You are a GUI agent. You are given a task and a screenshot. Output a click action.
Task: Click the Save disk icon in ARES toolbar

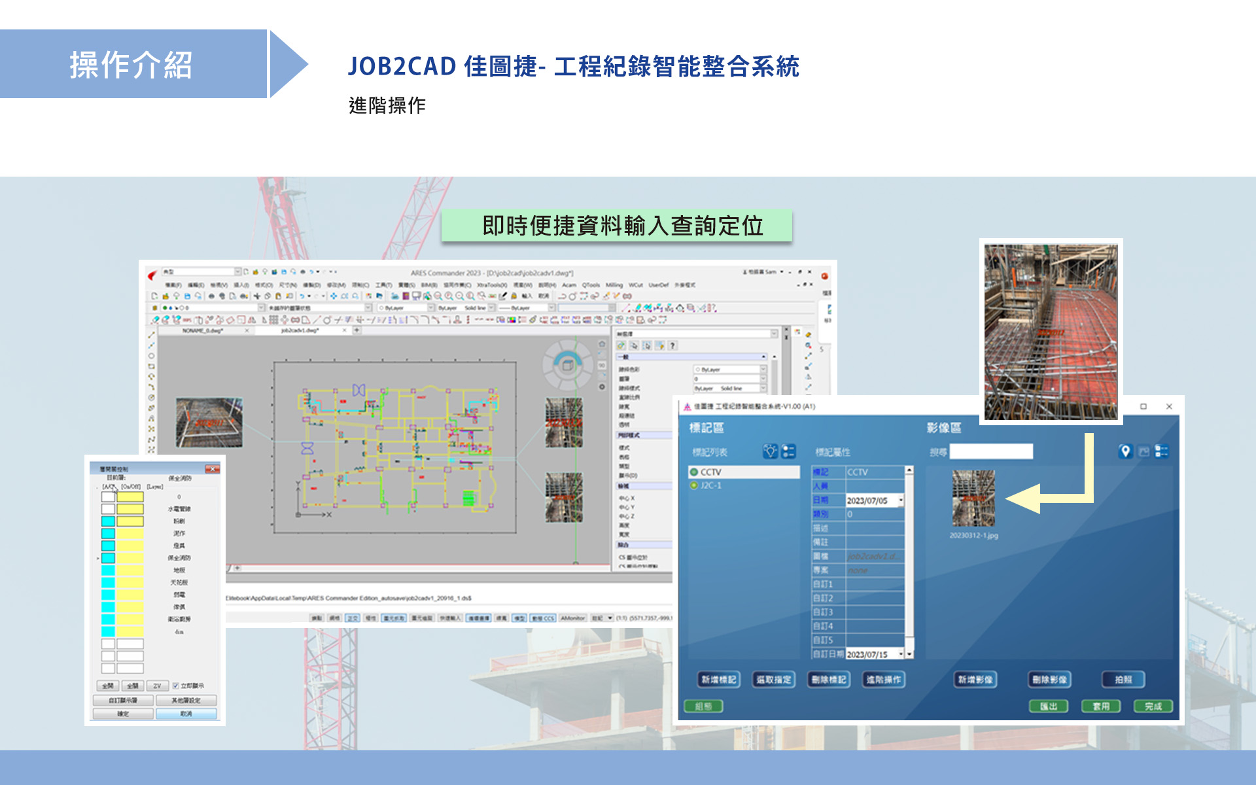pyautogui.click(x=187, y=296)
